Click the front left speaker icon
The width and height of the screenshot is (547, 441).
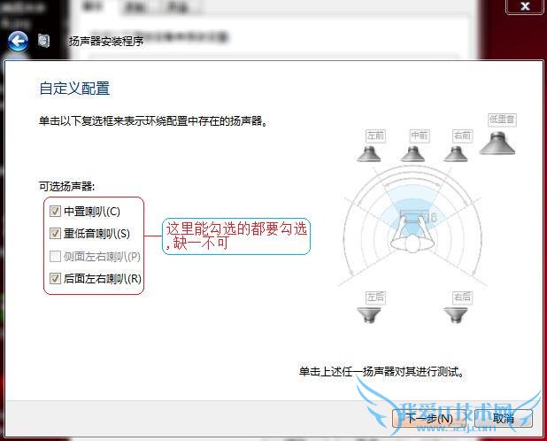tap(369, 154)
